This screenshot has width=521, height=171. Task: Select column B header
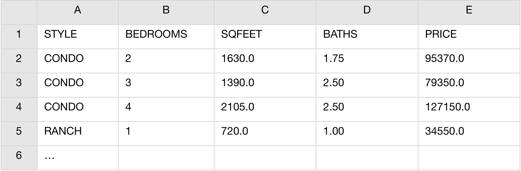coord(166,10)
